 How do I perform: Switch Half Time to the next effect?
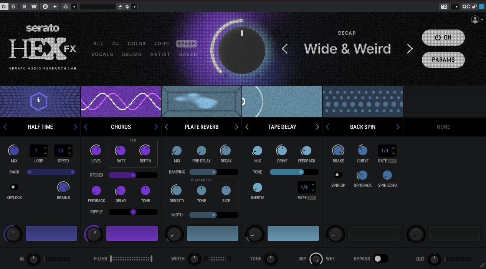pos(75,127)
